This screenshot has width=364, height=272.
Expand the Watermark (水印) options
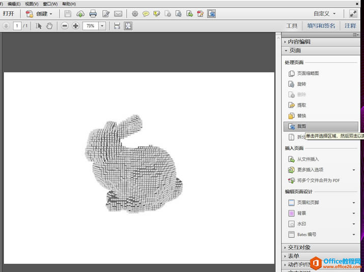354,224
